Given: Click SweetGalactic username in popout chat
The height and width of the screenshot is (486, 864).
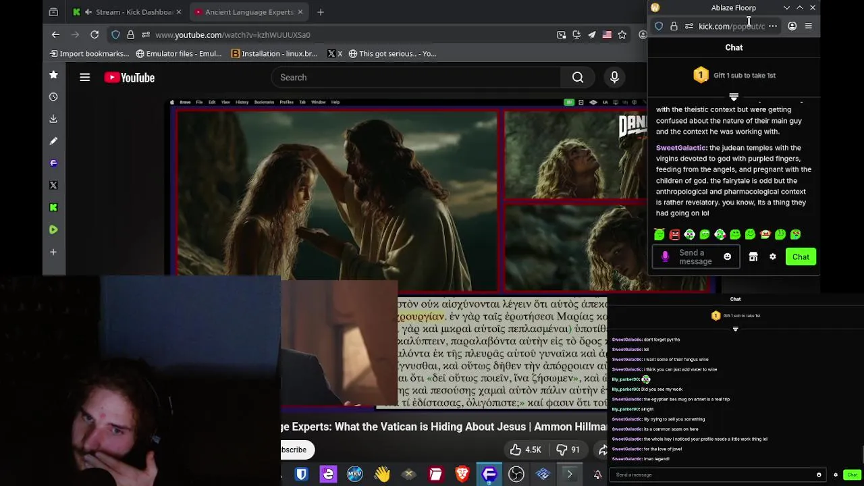Looking at the screenshot, I should tap(681, 148).
